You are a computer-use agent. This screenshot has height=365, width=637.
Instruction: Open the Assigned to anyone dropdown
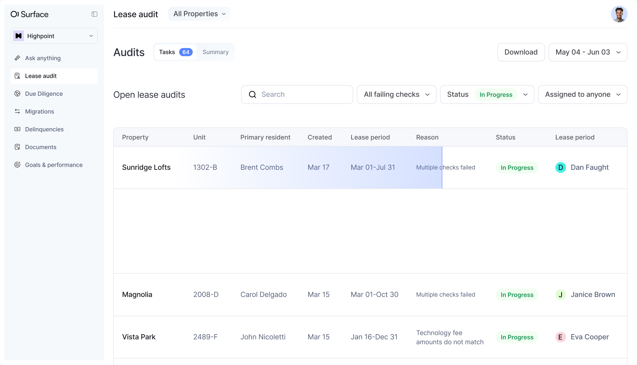582,94
